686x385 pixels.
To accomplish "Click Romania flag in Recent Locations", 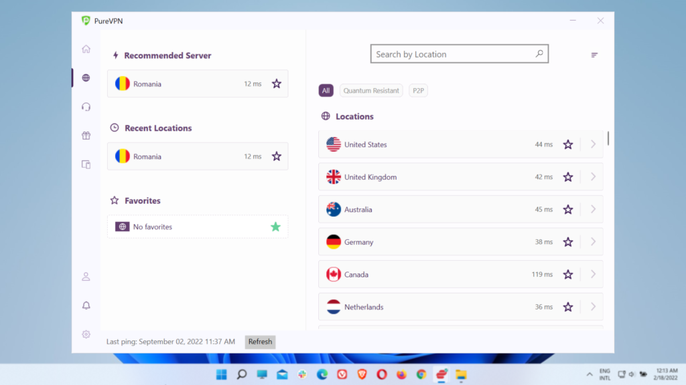I will [123, 156].
